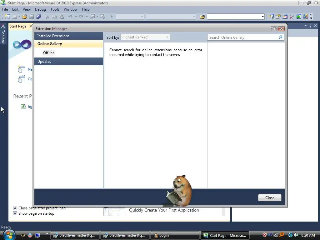The image size is (320, 240).
Task: Click the Extension Manager help question mark
Action: tap(274, 28)
